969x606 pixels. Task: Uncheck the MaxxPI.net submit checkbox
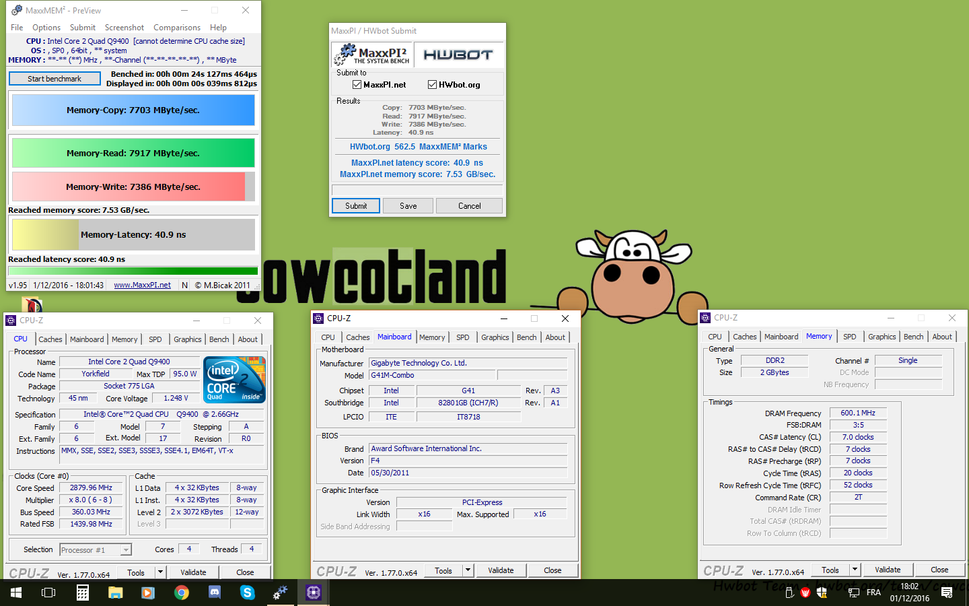(357, 85)
